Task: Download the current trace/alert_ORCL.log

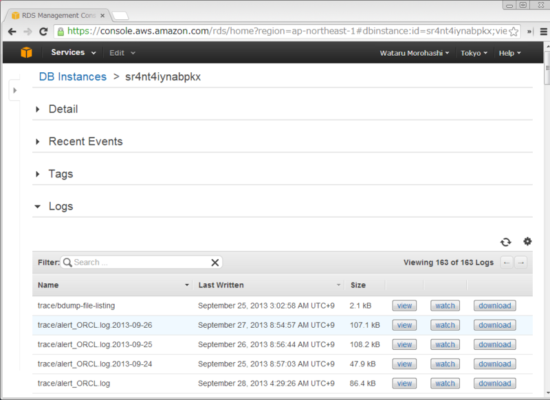Action: [495, 384]
